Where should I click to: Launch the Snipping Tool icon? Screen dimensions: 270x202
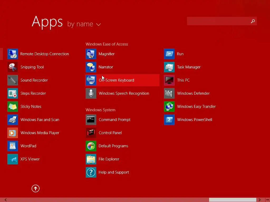13,67
